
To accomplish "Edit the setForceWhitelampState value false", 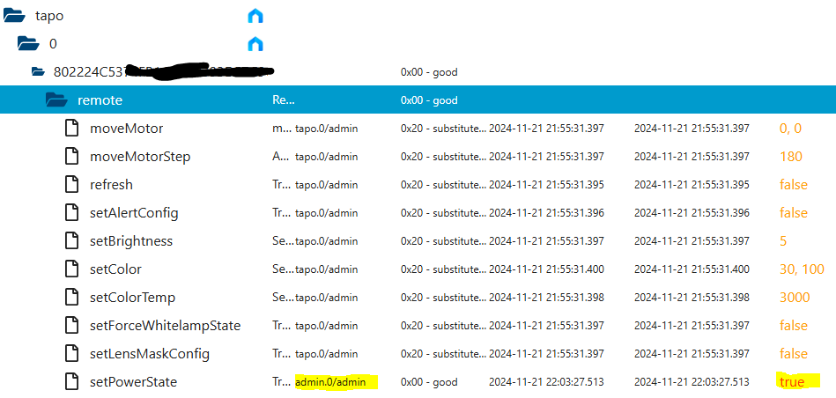I will (794, 326).
